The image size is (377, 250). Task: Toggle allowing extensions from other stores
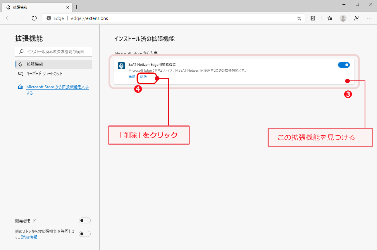[85, 234]
